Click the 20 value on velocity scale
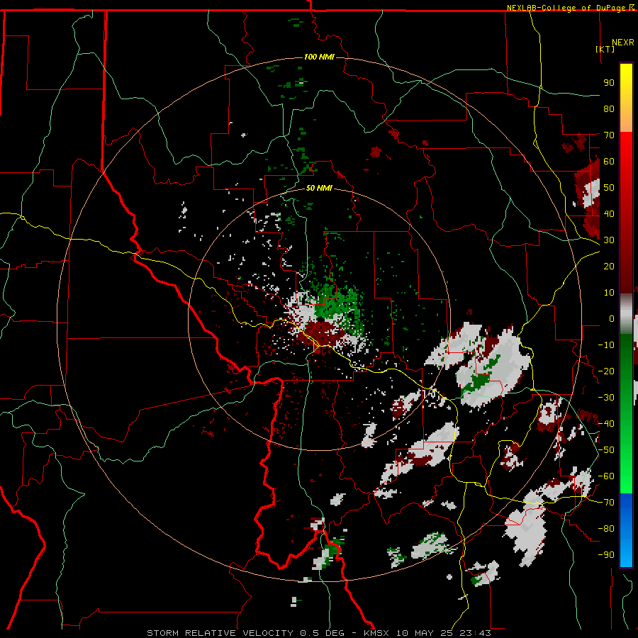 click(609, 266)
